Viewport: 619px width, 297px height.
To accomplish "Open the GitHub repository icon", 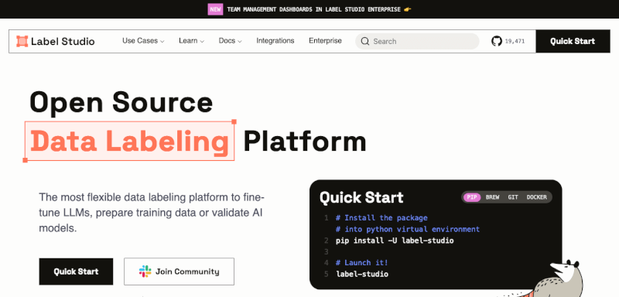I will click(497, 41).
